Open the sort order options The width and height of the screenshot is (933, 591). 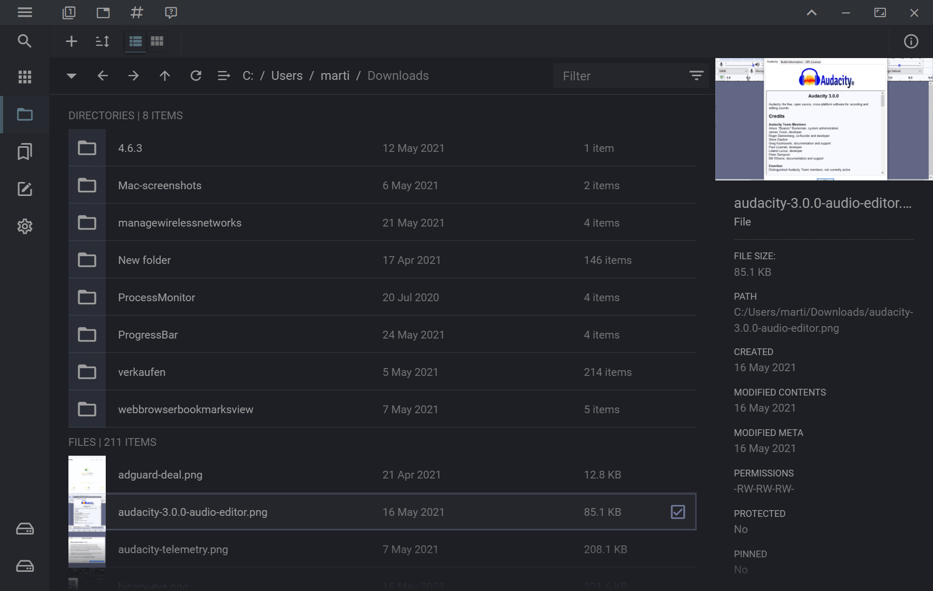pyautogui.click(x=102, y=41)
